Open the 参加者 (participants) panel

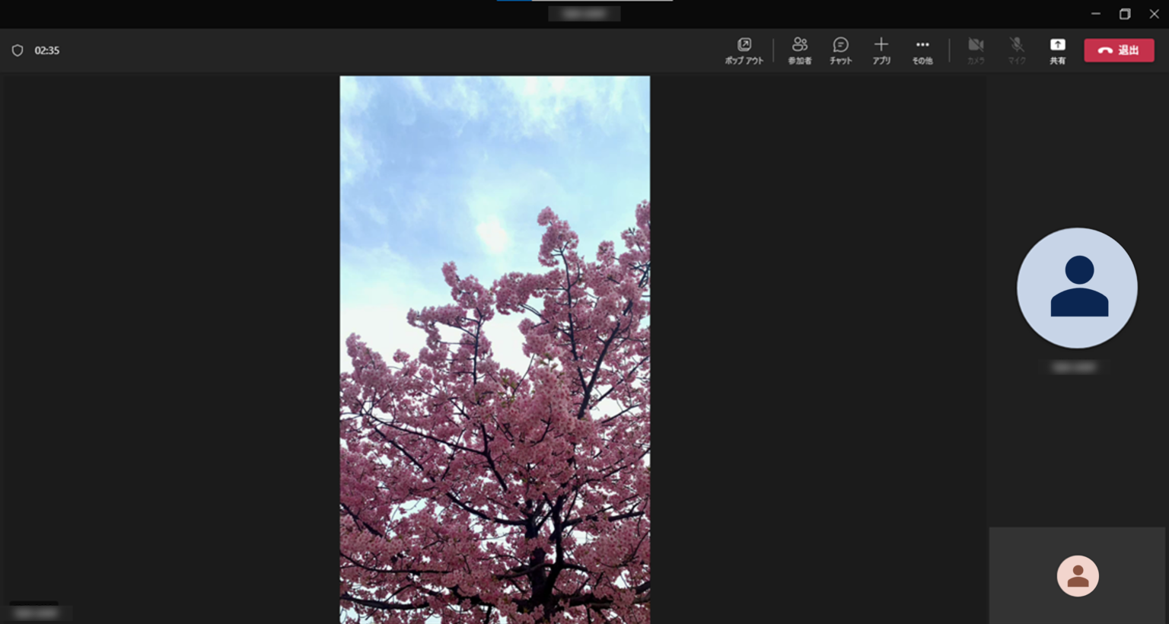[800, 50]
